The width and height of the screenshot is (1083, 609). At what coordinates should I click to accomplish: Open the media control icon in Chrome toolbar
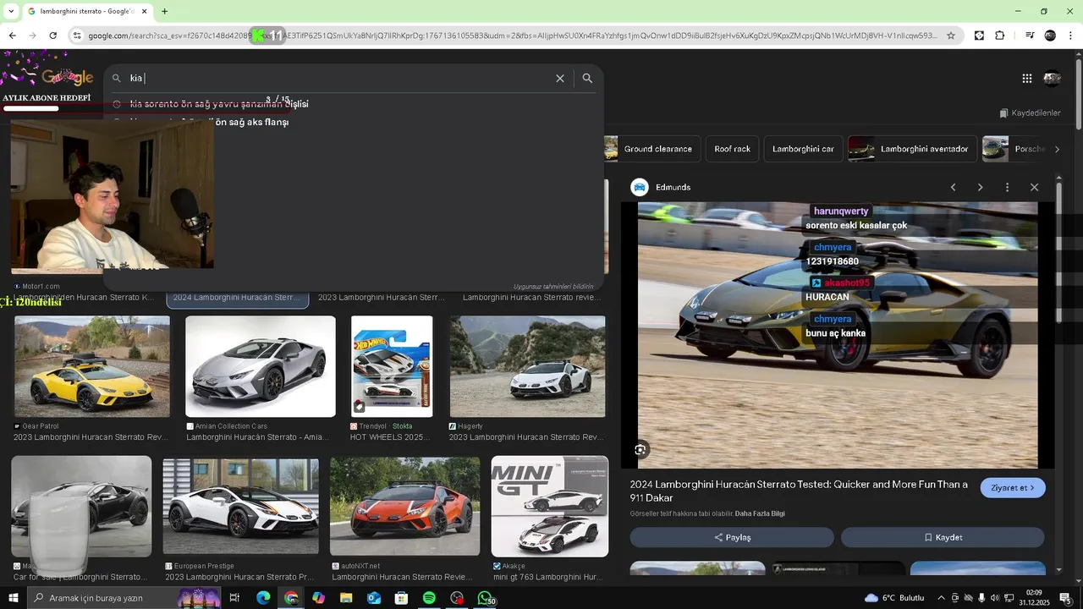click(1030, 36)
